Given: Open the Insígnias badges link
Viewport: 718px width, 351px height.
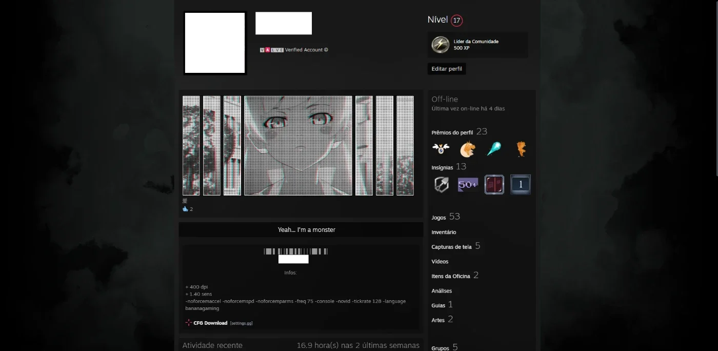Looking at the screenshot, I should [x=442, y=167].
